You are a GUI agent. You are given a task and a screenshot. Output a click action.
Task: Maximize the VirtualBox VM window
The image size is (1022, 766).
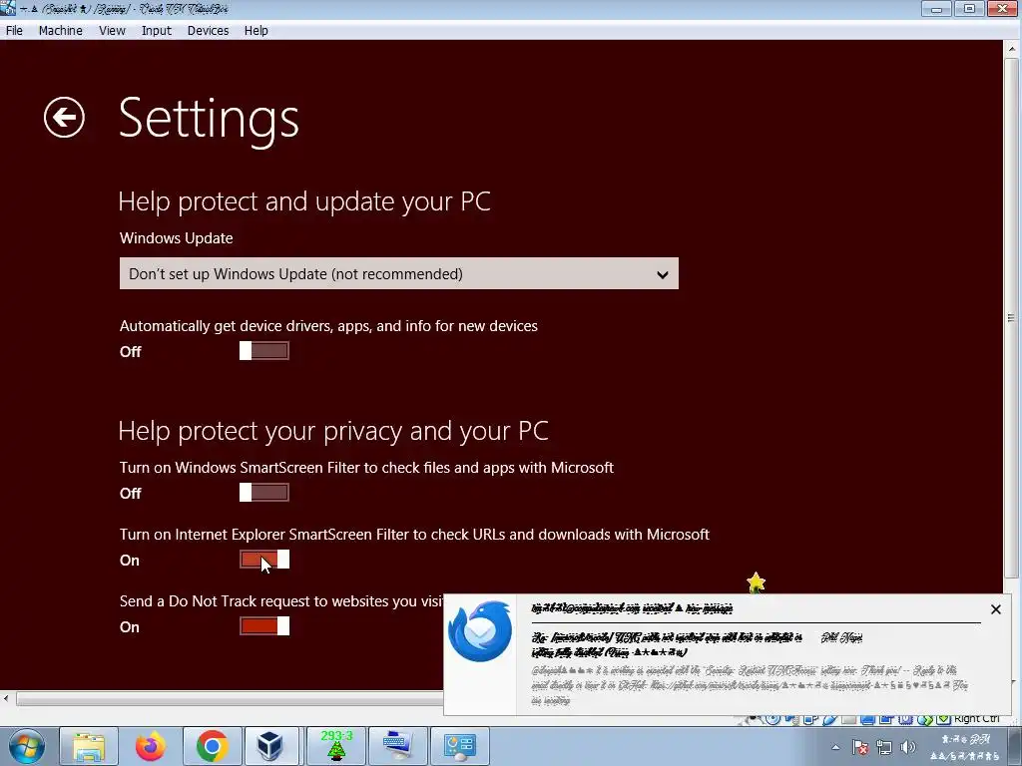[969, 8]
